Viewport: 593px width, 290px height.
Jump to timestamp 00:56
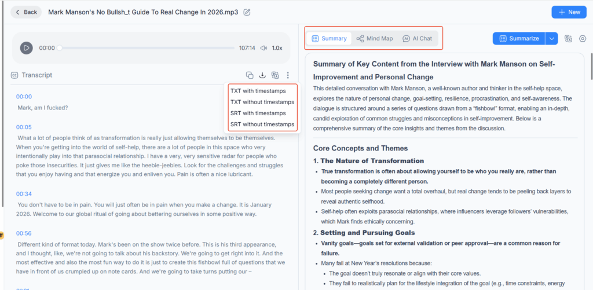(24, 233)
